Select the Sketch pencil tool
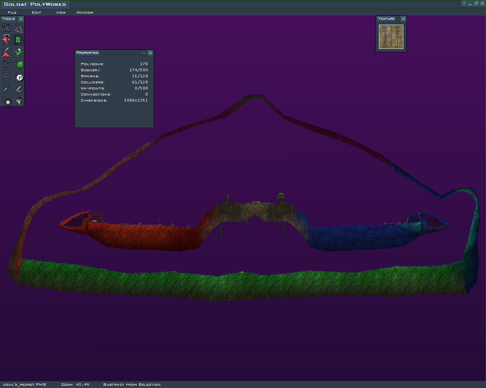 18,89
